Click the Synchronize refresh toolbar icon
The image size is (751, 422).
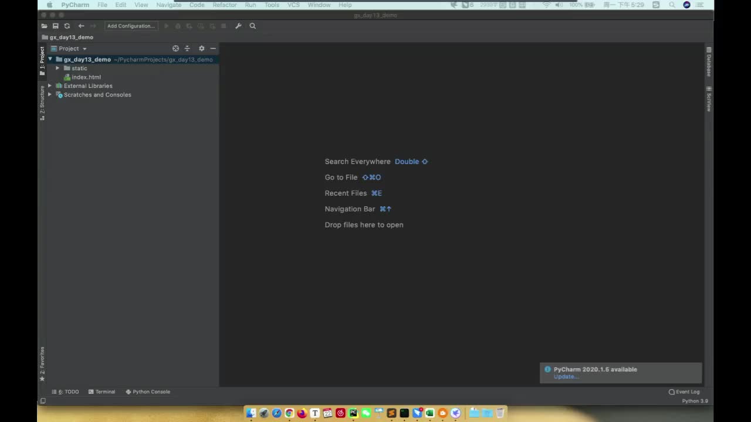click(67, 26)
